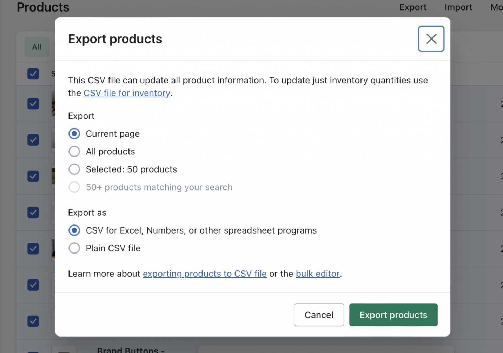Viewport: 503px width, 353px height.
Task: Toggle the select-all checkbox in the table header
Action: point(33,74)
